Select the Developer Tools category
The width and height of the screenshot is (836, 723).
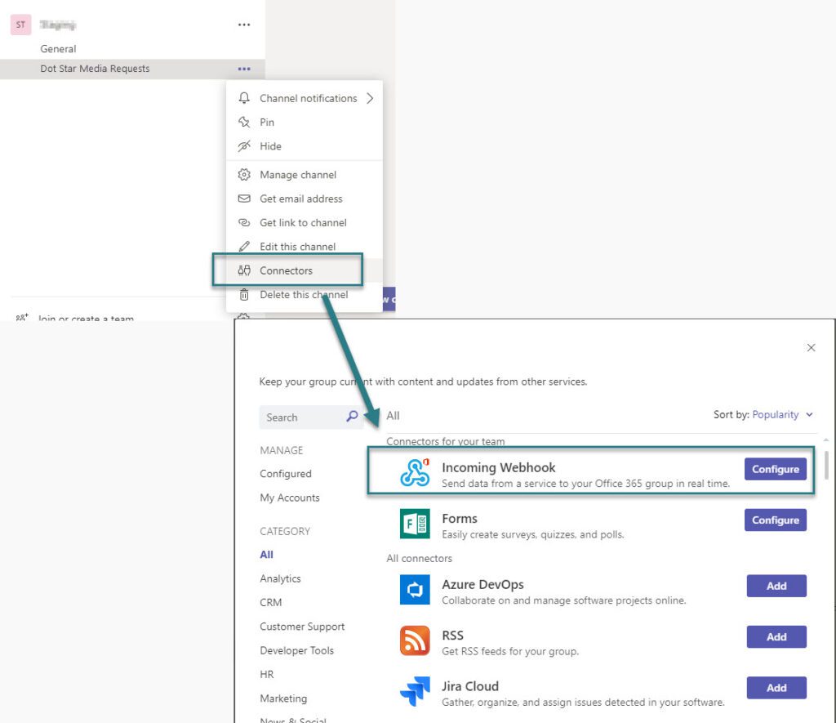[x=297, y=650]
